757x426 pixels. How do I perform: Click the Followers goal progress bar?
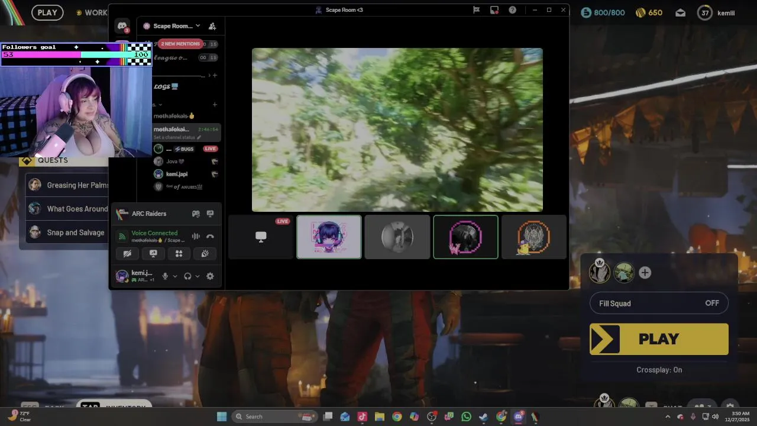tap(76, 54)
